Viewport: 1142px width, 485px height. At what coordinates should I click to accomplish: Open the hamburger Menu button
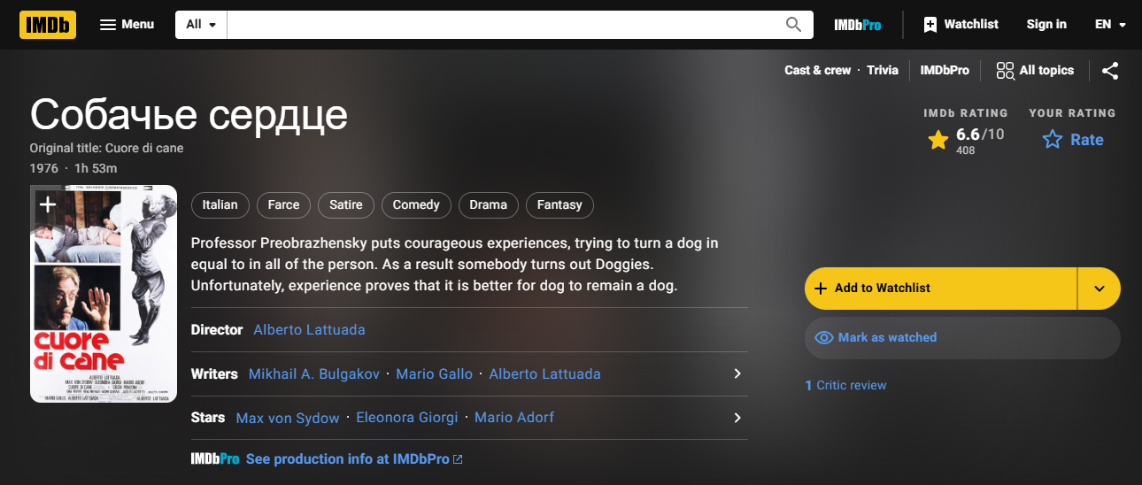point(127,25)
